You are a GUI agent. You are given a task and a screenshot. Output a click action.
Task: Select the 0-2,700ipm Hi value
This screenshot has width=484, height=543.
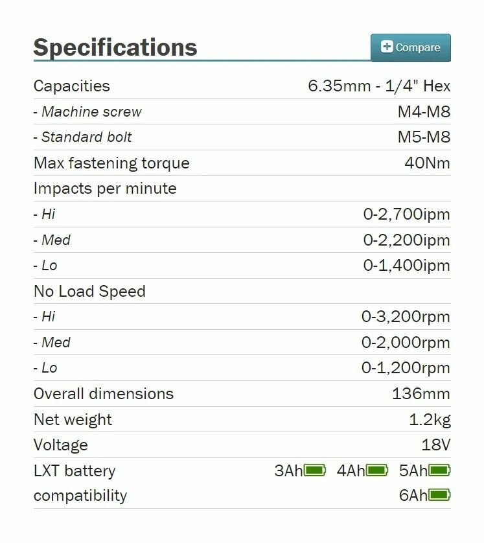407,214
